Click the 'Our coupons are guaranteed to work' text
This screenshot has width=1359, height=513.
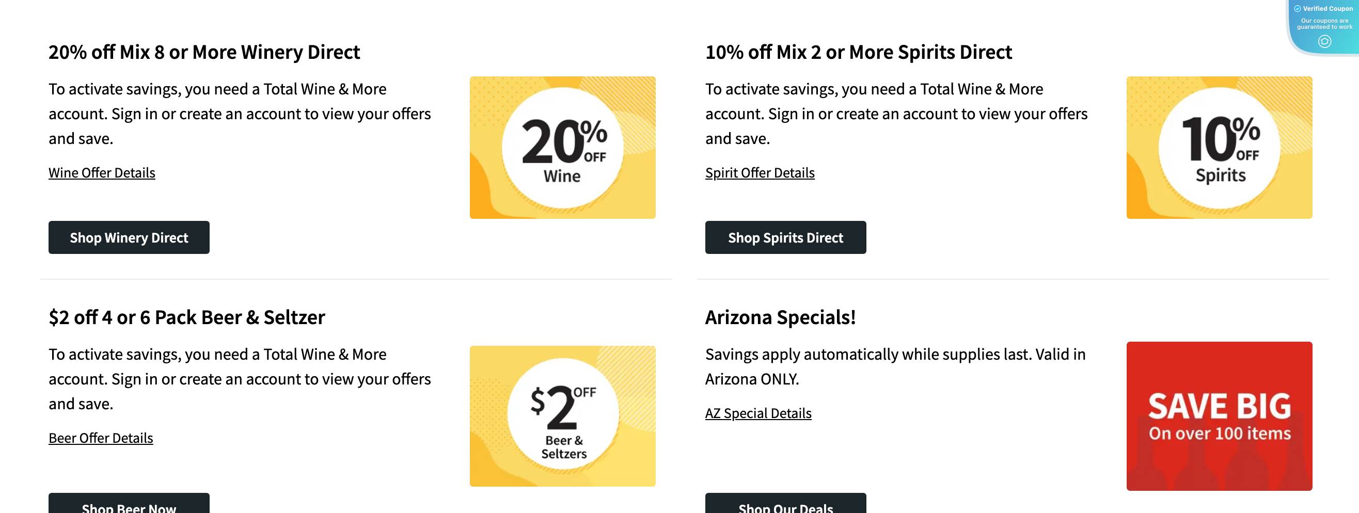(x=1324, y=24)
